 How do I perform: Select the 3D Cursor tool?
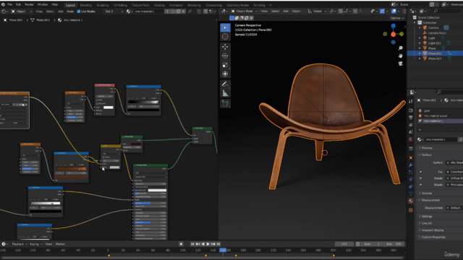(x=225, y=37)
